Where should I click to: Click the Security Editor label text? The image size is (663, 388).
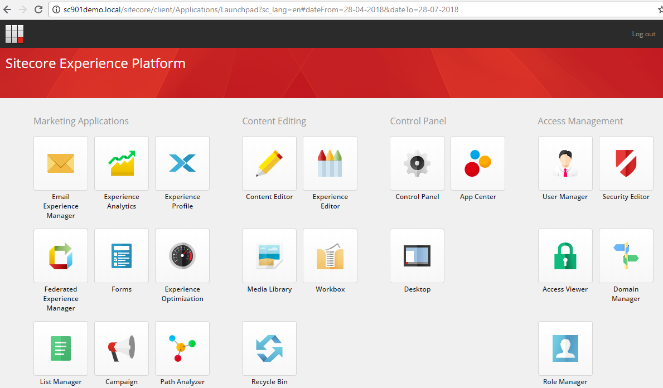[x=626, y=197]
